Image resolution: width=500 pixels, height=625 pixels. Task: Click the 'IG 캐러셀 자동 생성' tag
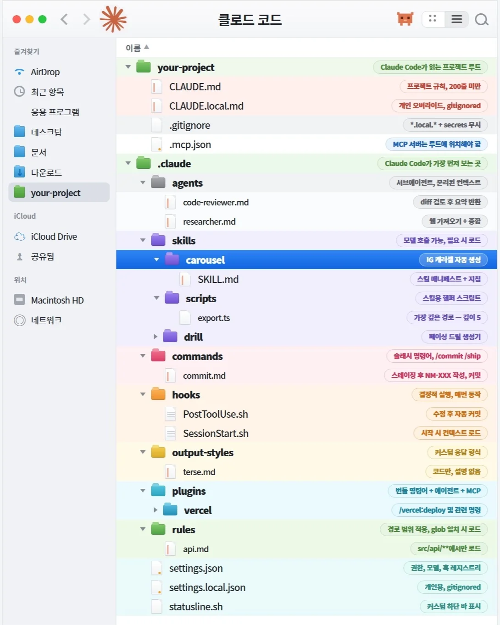point(453,260)
